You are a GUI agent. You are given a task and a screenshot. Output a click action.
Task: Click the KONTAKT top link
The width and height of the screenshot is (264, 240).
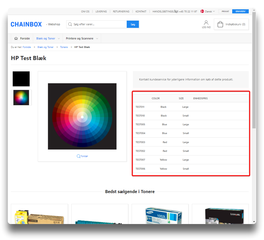click(x=141, y=11)
